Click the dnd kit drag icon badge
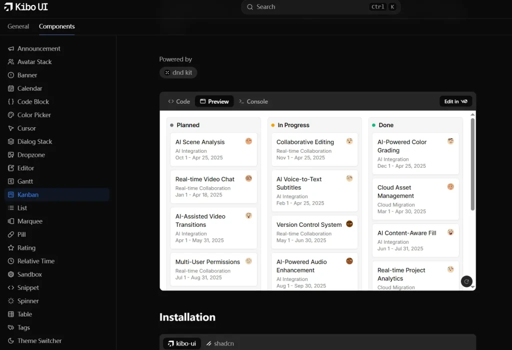The image size is (512, 350). tap(167, 72)
